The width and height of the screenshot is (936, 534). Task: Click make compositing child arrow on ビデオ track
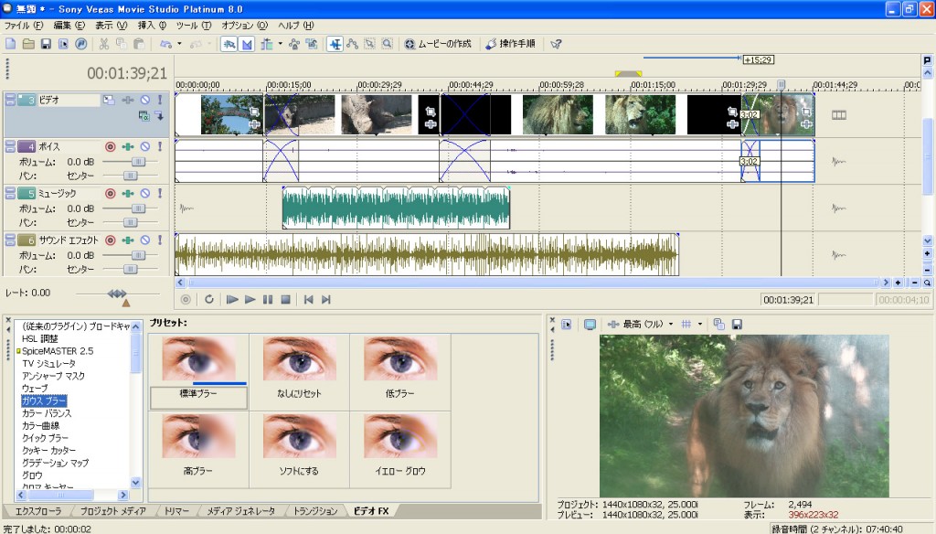159,116
